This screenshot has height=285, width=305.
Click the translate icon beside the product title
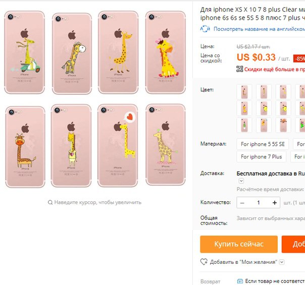[x=205, y=29]
